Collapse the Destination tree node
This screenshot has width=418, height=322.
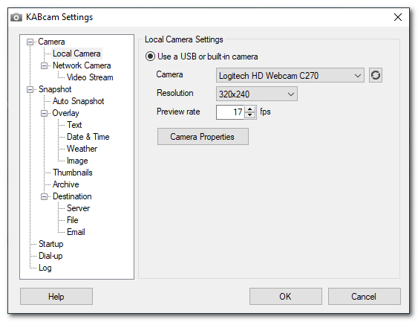pyautogui.click(x=45, y=196)
